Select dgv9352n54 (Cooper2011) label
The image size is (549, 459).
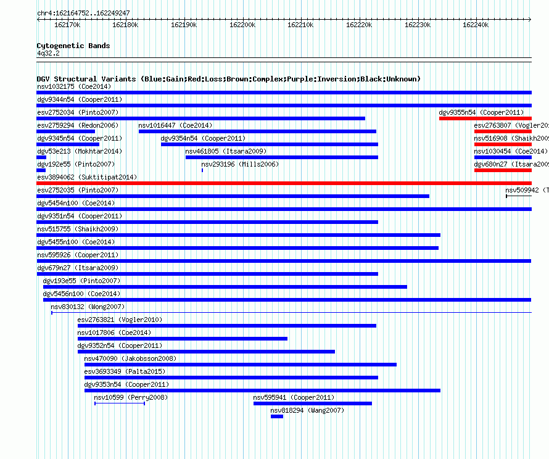point(120,345)
